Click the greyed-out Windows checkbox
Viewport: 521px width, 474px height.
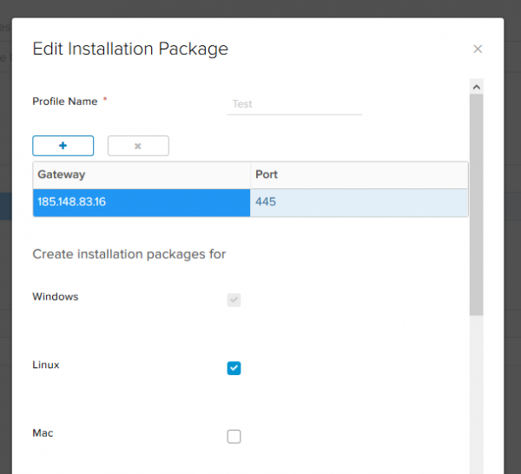pyautogui.click(x=234, y=300)
